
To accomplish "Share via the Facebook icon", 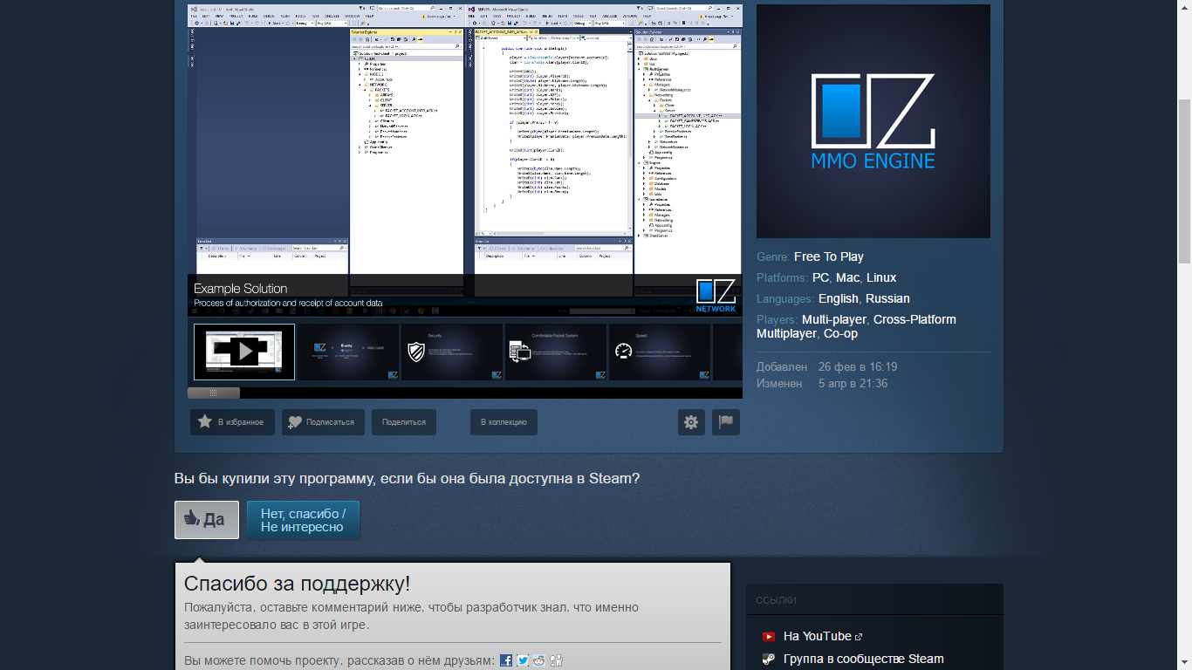I will tap(506, 660).
